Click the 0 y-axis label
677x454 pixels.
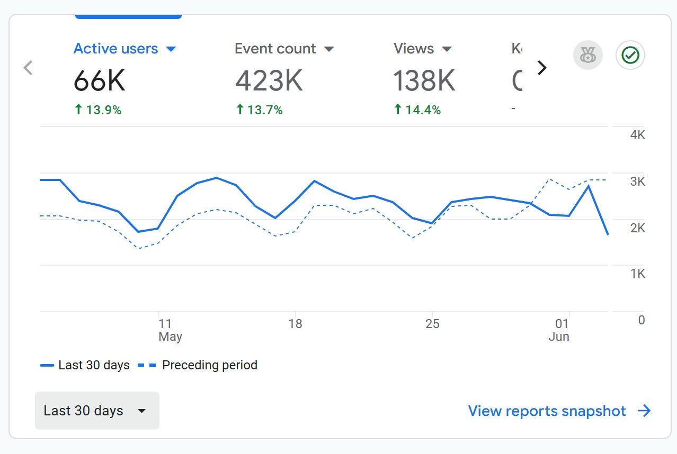(642, 320)
